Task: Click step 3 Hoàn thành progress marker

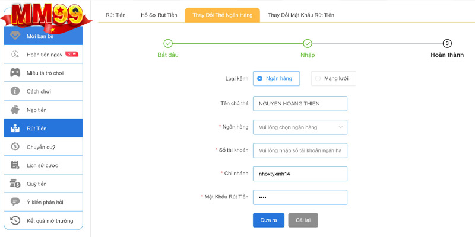Action: coord(447,43)
